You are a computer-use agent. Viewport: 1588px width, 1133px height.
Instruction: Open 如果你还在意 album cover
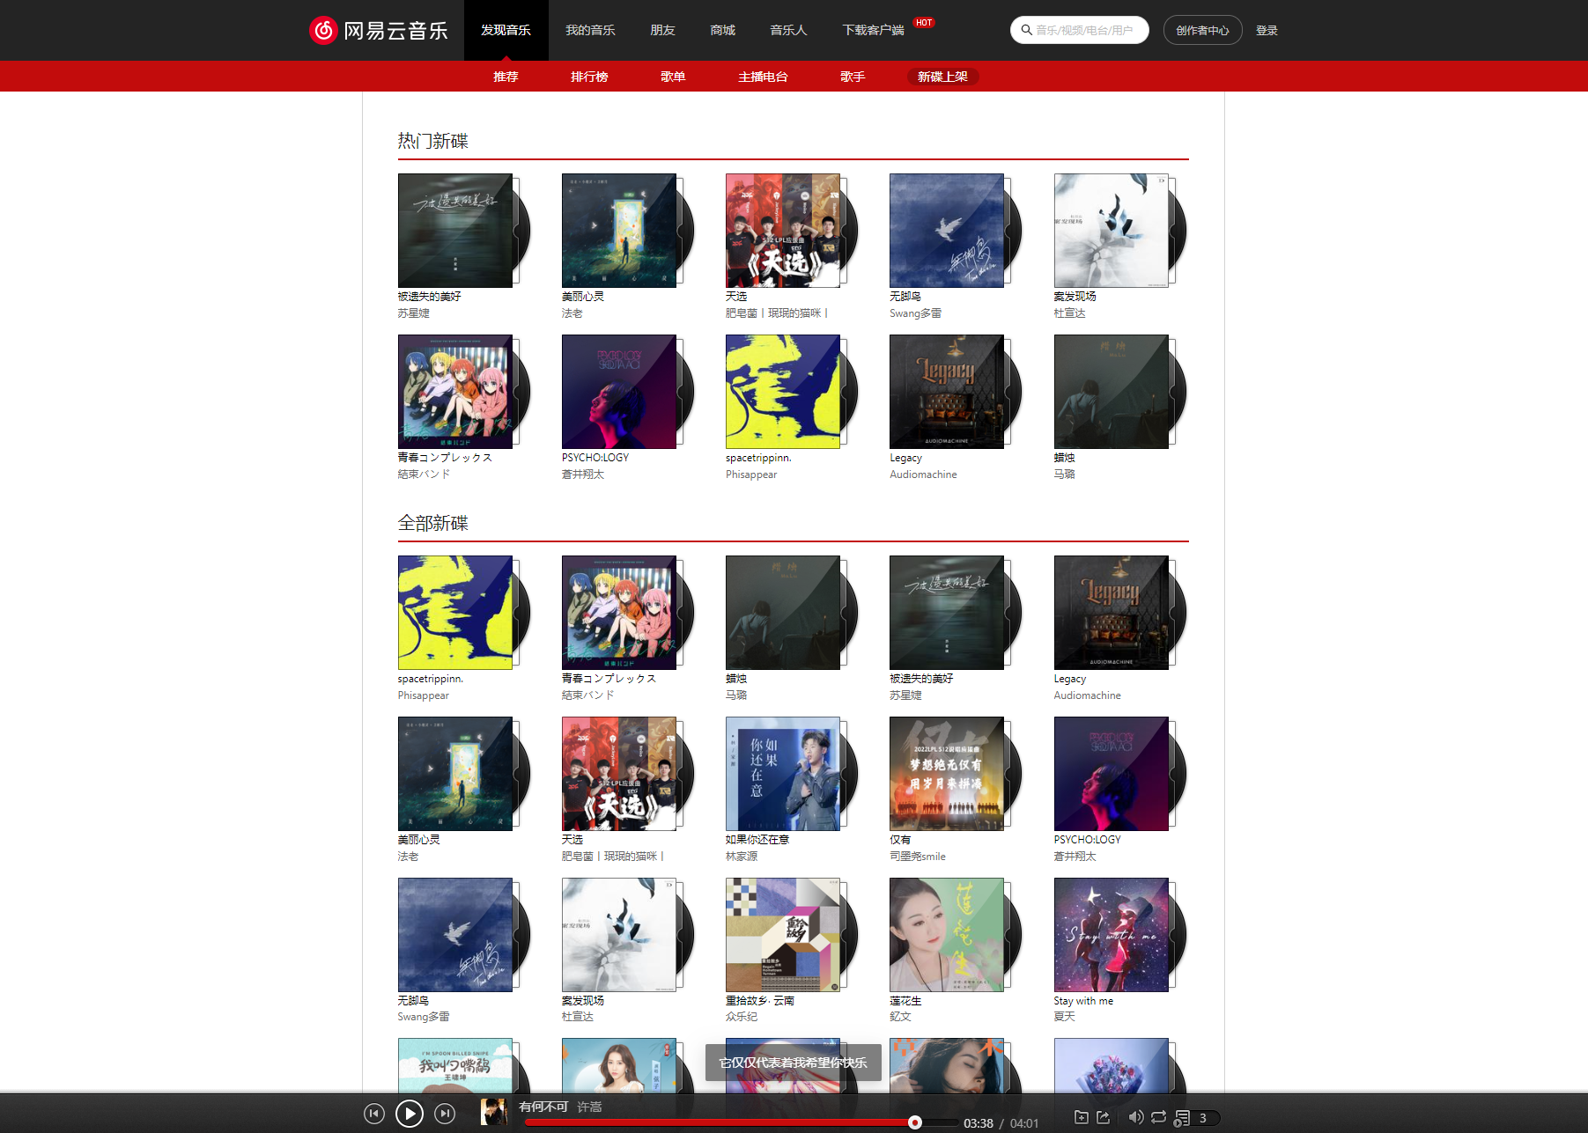782,774
